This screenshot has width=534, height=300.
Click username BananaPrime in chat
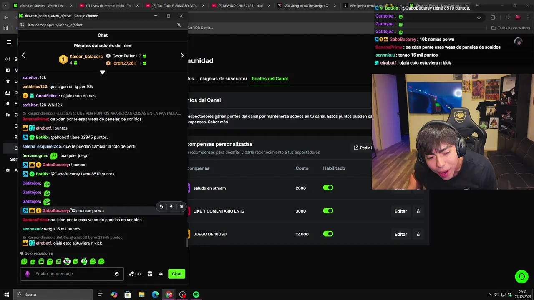(x=35, y=220)
